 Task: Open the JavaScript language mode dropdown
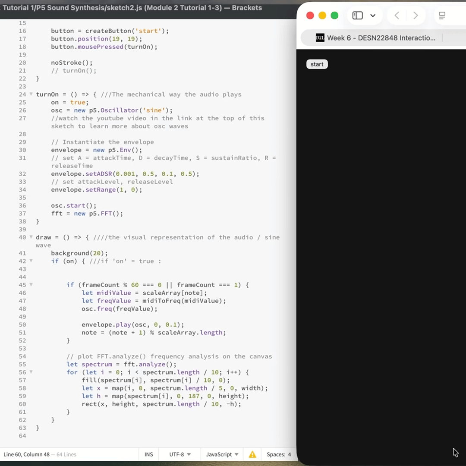click(221, 454)
